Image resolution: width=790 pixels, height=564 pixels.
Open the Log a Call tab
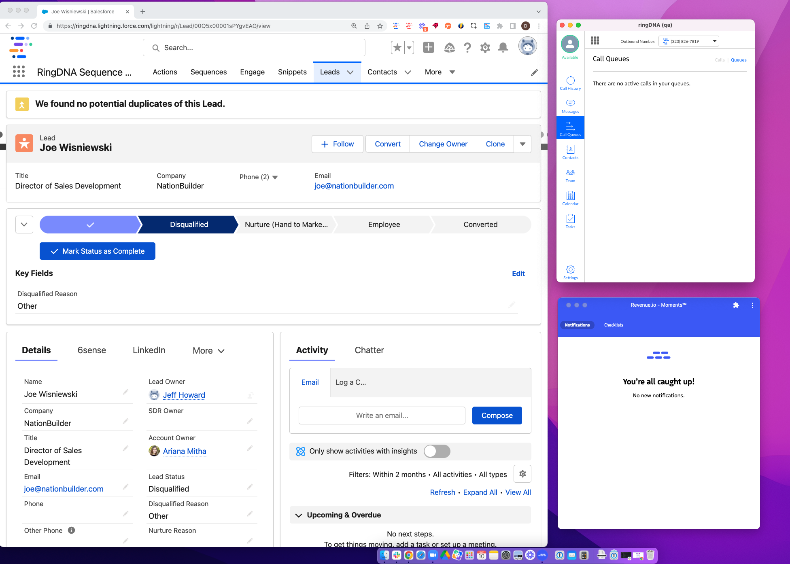(350, 382)
